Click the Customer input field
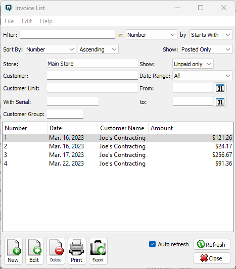The height and width of the screenshot is (269, 236). click(x=92, y=76)
